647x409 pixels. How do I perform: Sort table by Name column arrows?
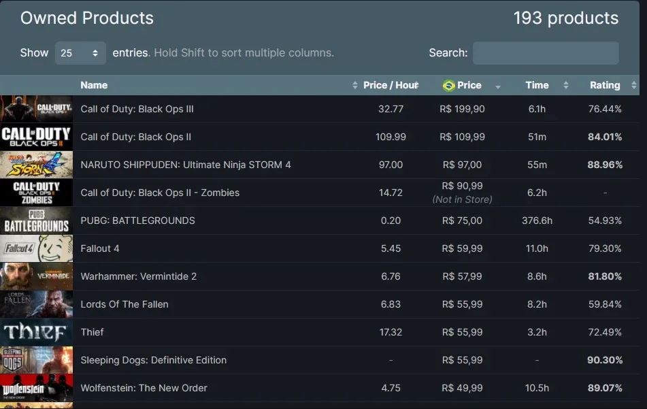pos(355,85)
